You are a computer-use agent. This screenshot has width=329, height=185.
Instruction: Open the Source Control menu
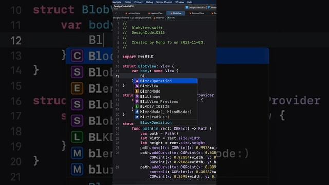[x=164, y=2]
